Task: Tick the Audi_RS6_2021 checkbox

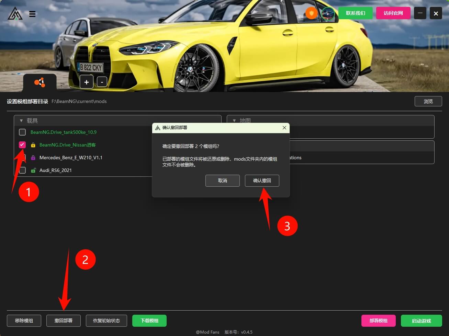Action: click(22, 170)
